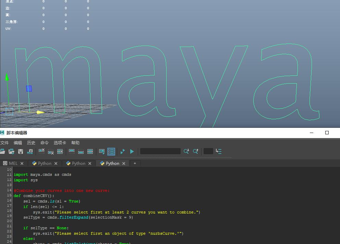340x244 pixels.
Task: Open the 文件 menu
Action: [4, 143]
